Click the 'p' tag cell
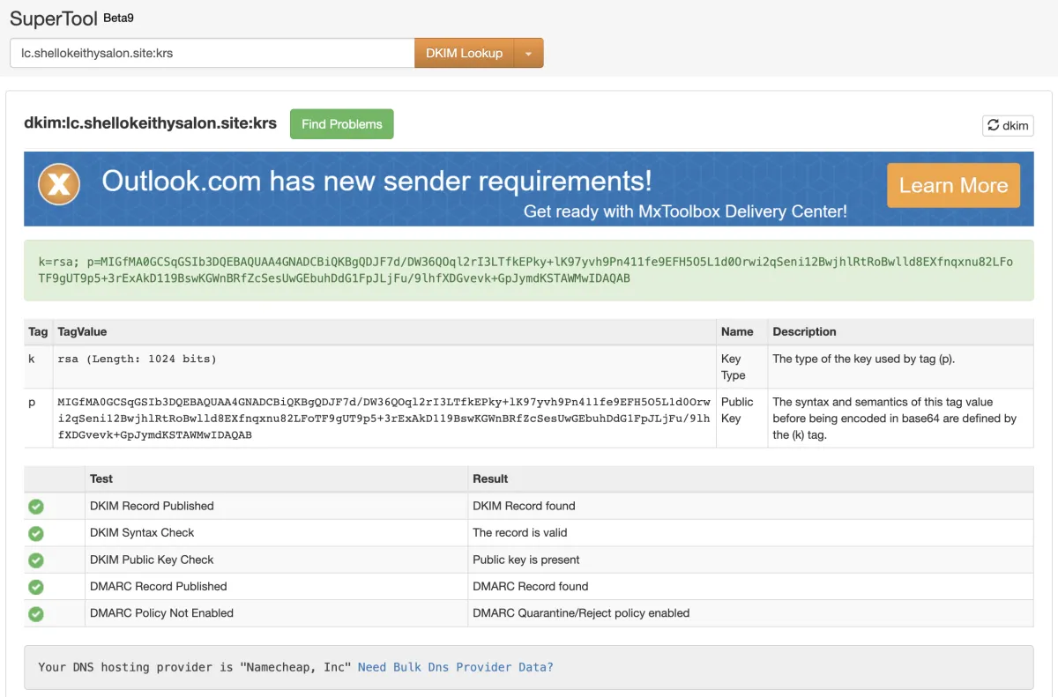 pyautogui.click(x=38, y=418)
